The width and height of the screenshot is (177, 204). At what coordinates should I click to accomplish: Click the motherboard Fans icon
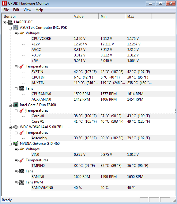pyautogui.click(x=22, y=88)
